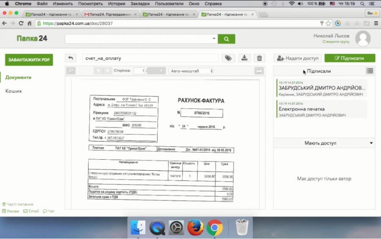The image size is (381, 239).
Task: Download the document with the download icon
Action: click(x=244, y=58)
